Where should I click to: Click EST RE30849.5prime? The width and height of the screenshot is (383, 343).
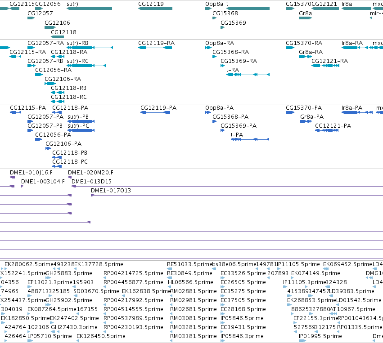[x=189, y=273]
